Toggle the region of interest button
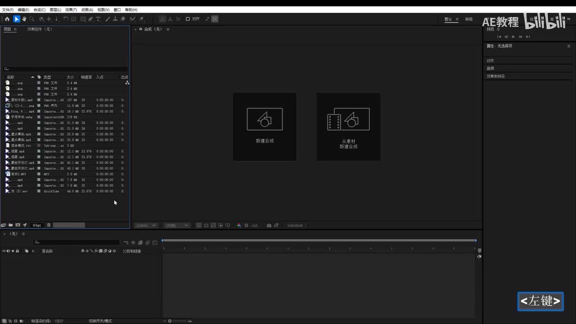This screenshot has width=576, height=324. tap(220, 225)
